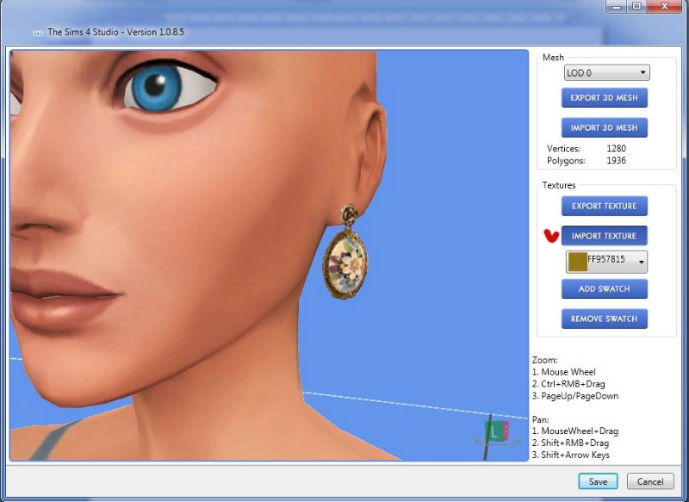Cancel the dialog
This screenshot has width=689, height=502.
click(x=650, y=481)
